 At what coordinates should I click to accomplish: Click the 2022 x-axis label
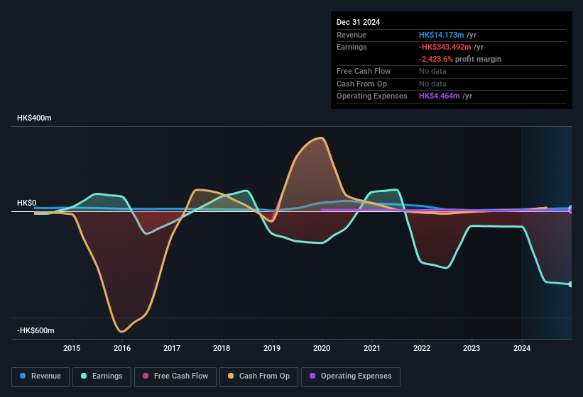422,348
